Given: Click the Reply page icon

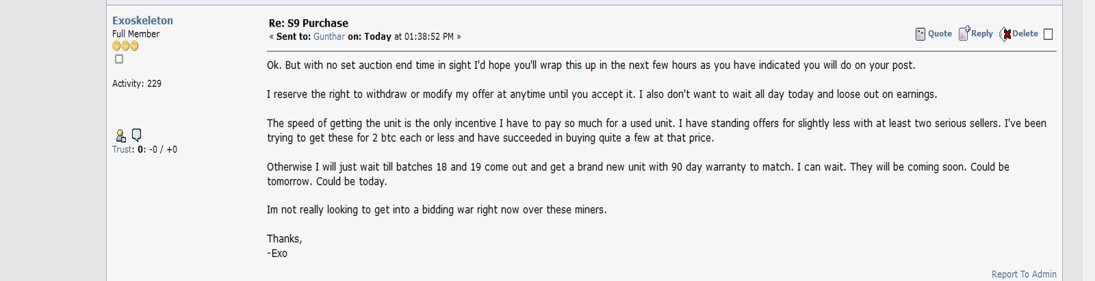Looking at the screenshot, I should (x=964, y=34).
